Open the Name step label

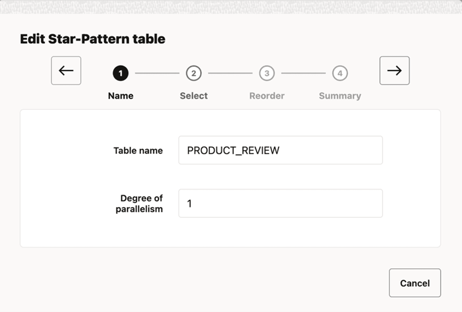point(121,96)
